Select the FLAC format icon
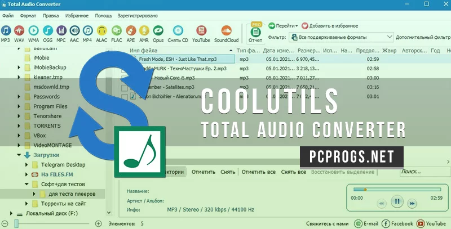The image size is (451, 229). 117,34
